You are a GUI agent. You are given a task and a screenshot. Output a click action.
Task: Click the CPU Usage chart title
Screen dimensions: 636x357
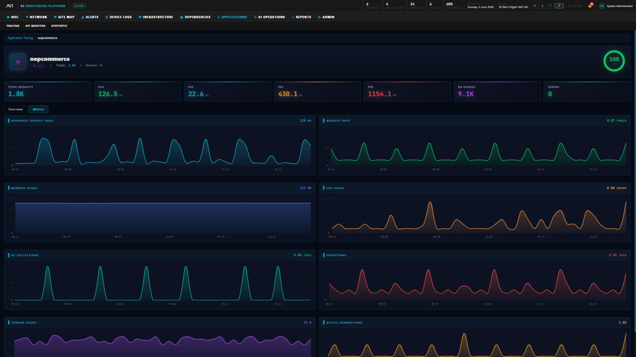[335, 188]
